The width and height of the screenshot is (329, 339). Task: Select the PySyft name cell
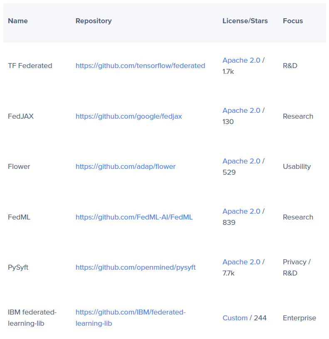[x=18, y=267]
